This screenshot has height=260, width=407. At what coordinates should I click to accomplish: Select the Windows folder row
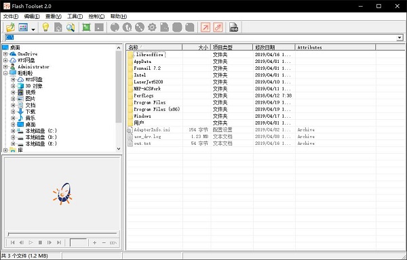point(142,116)
